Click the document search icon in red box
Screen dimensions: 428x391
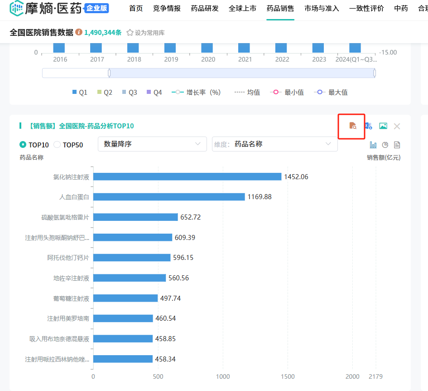pos(353,126)
